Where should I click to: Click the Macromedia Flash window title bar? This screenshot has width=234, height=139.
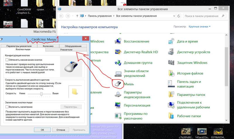pyautogui.click(x=28, y=31)
